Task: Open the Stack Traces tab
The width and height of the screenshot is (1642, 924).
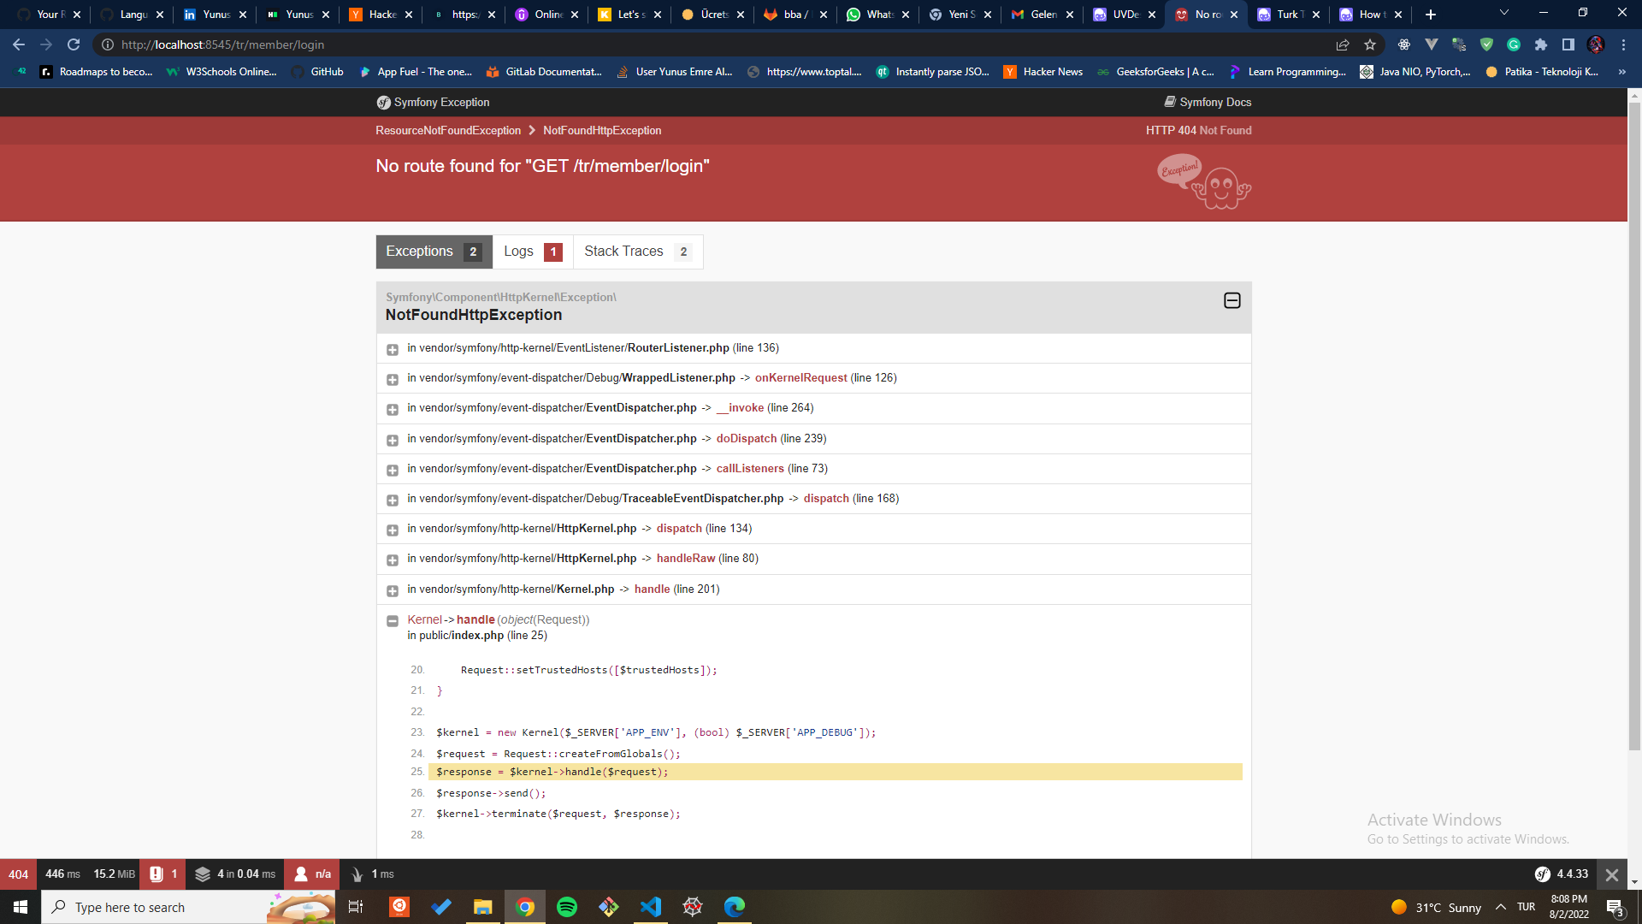Action: tap(637, 251)
